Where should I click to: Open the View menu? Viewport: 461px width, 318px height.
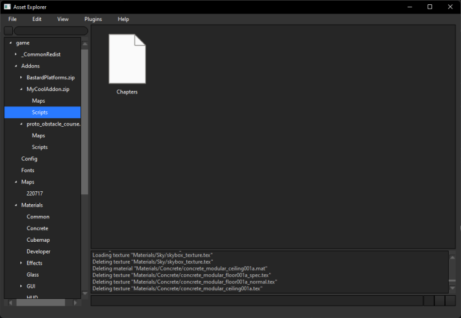pos(63,19)
